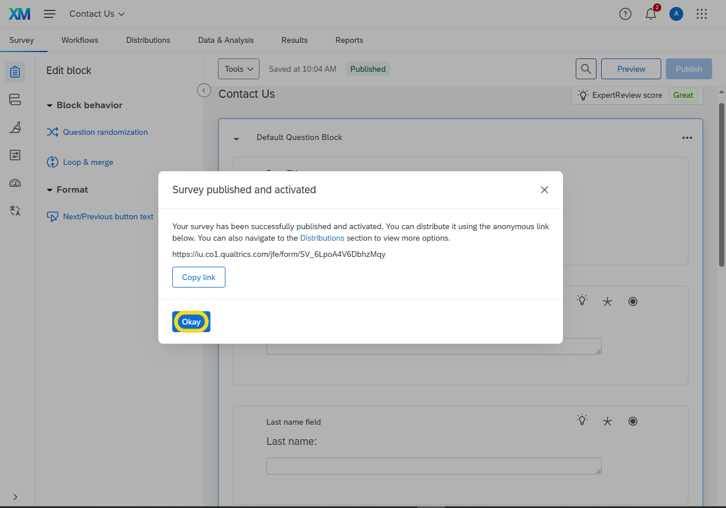The height and width of the screenshot is (508, 726).
Task: Open the Contact Us project dropdown
Action: pyautogui.click(x=97, y=14)
